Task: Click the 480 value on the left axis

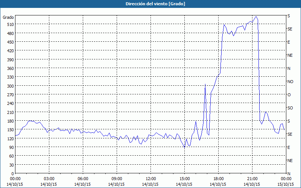Action: click(x=11, y=33)
